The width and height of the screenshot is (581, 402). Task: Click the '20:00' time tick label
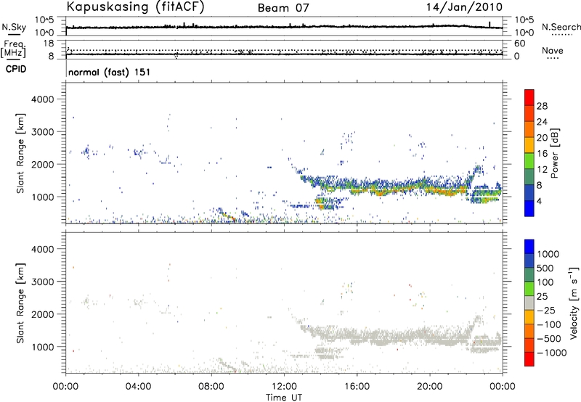(430, 387)
